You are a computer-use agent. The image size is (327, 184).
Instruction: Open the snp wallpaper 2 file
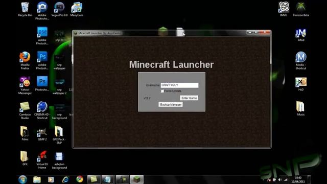59,86
